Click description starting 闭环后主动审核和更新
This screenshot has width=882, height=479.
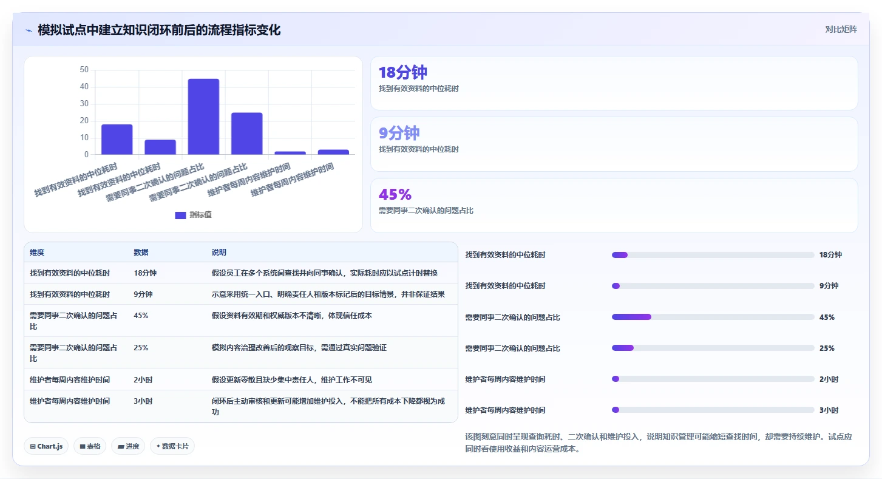[328, 407]
